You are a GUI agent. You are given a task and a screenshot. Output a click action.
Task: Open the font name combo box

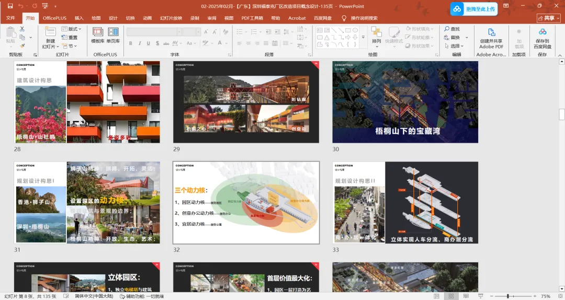(154, 32)
